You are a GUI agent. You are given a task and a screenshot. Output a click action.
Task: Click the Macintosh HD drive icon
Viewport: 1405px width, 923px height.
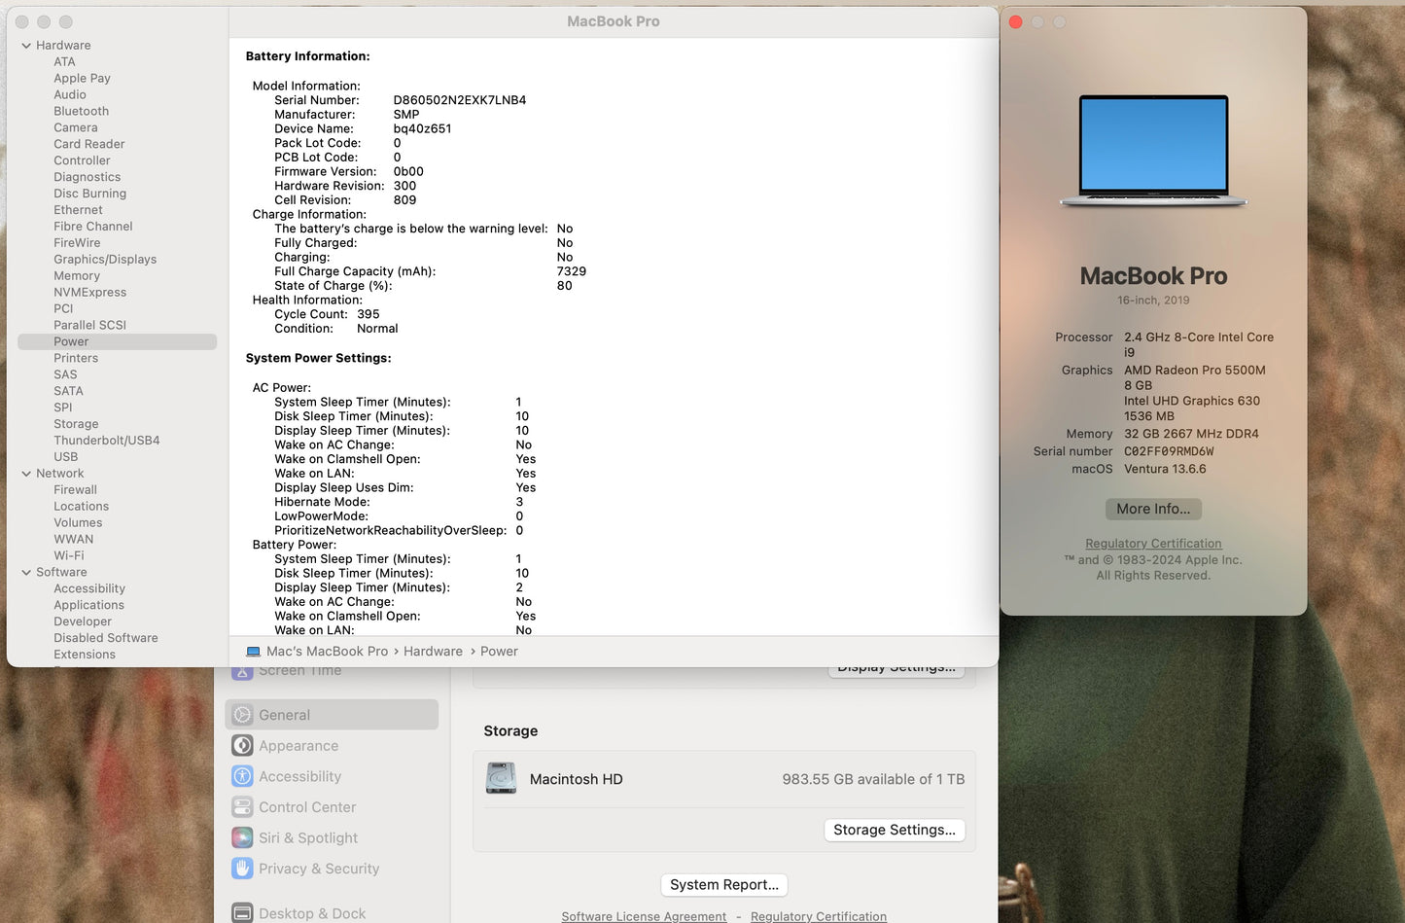[501, 778]
